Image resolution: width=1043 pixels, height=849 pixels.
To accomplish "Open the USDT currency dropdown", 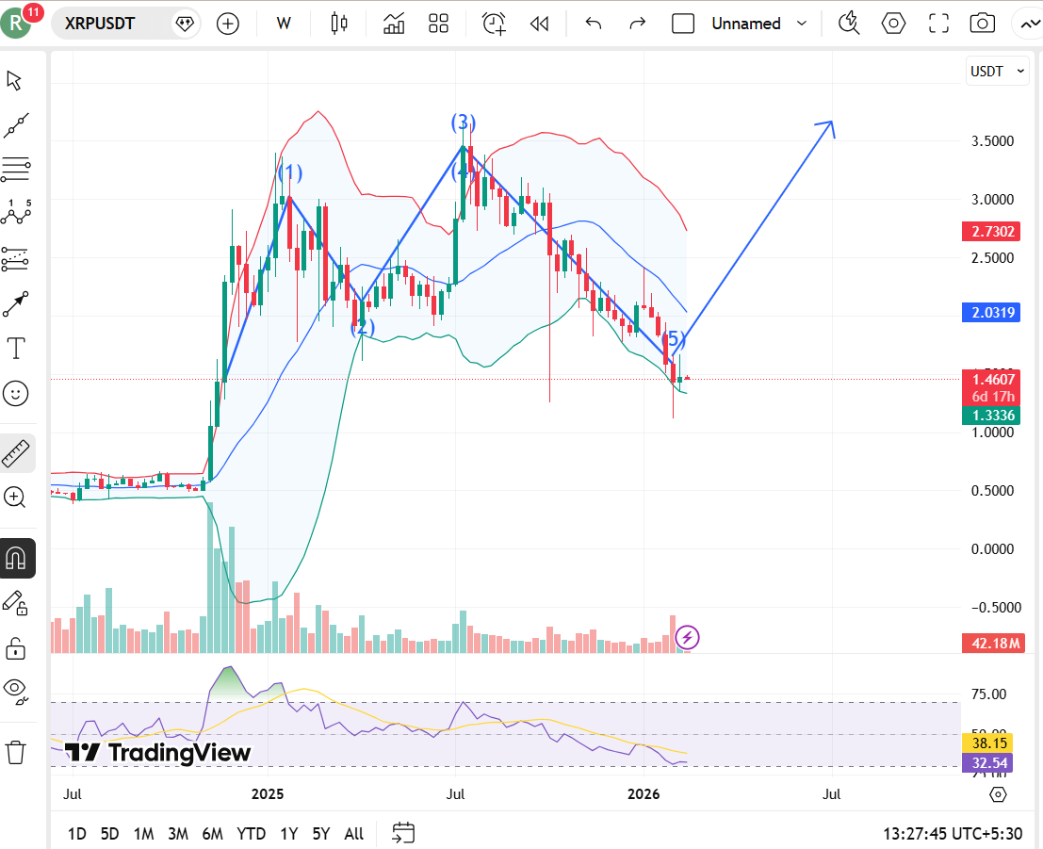I will [x=997, y=70].
